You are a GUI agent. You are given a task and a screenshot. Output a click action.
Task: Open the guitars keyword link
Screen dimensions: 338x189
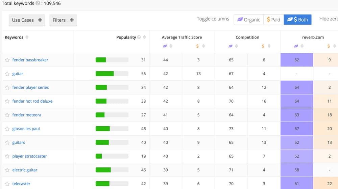click(x=19, y=142)
